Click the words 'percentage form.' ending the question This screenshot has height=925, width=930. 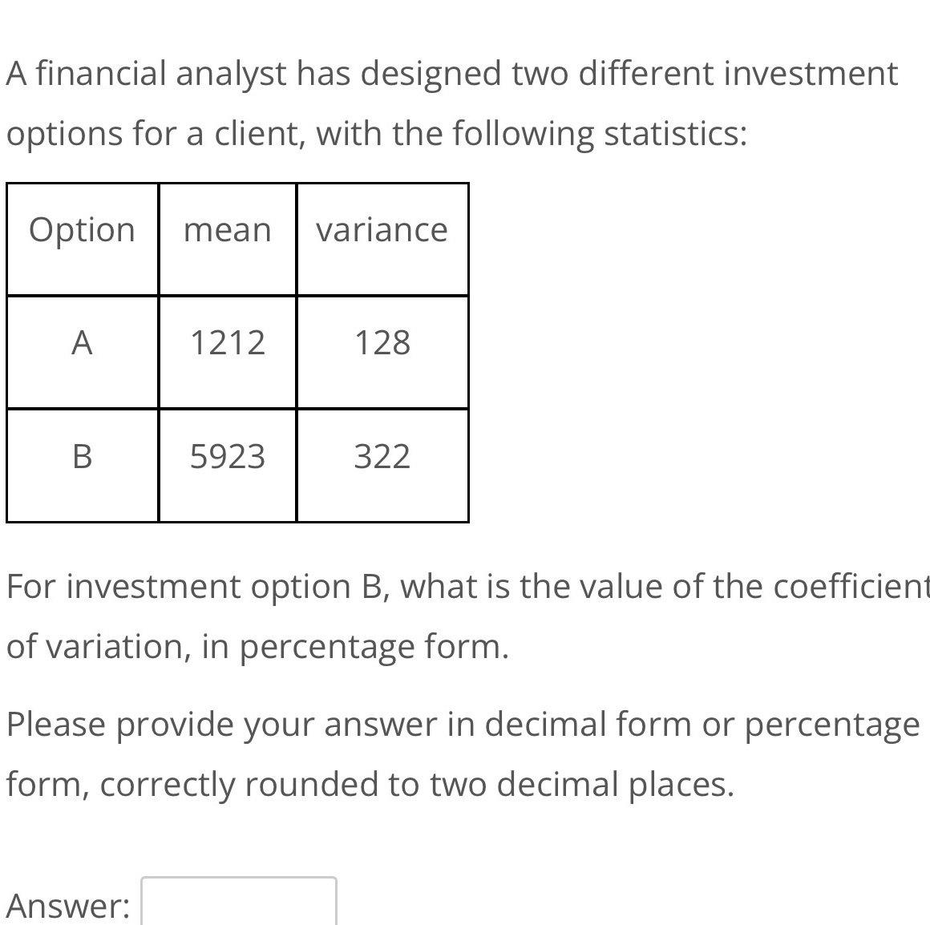(374, 648)
